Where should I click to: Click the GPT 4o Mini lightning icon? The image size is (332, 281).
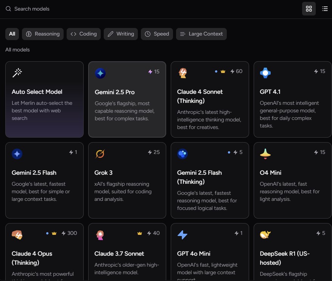[182, 235]
